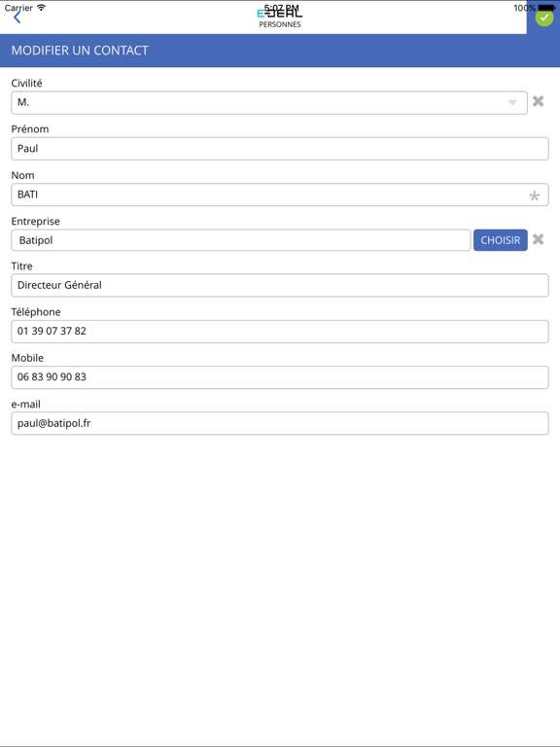
Task: Focus the Prénom field containing Paul
Action: (x=280, y=149)
